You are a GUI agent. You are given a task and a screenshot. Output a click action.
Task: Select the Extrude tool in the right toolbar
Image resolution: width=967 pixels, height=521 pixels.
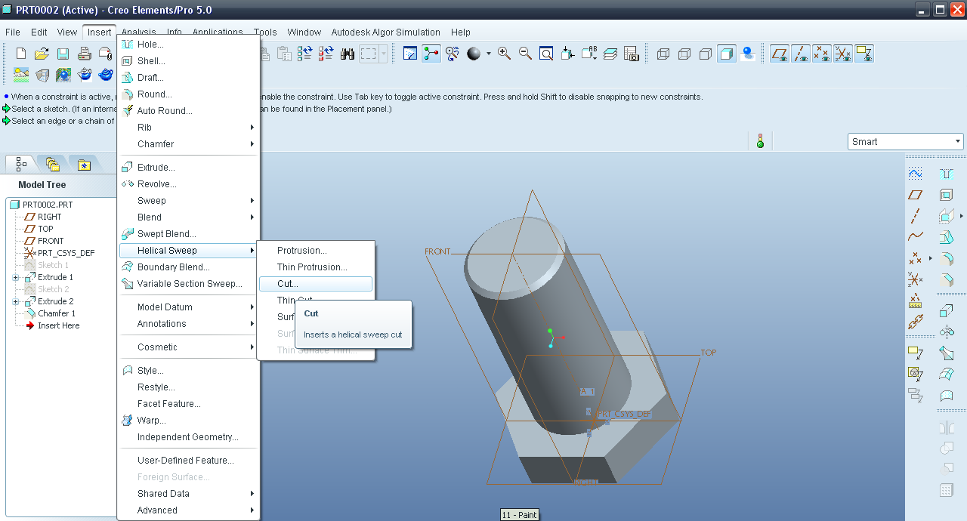946,311
